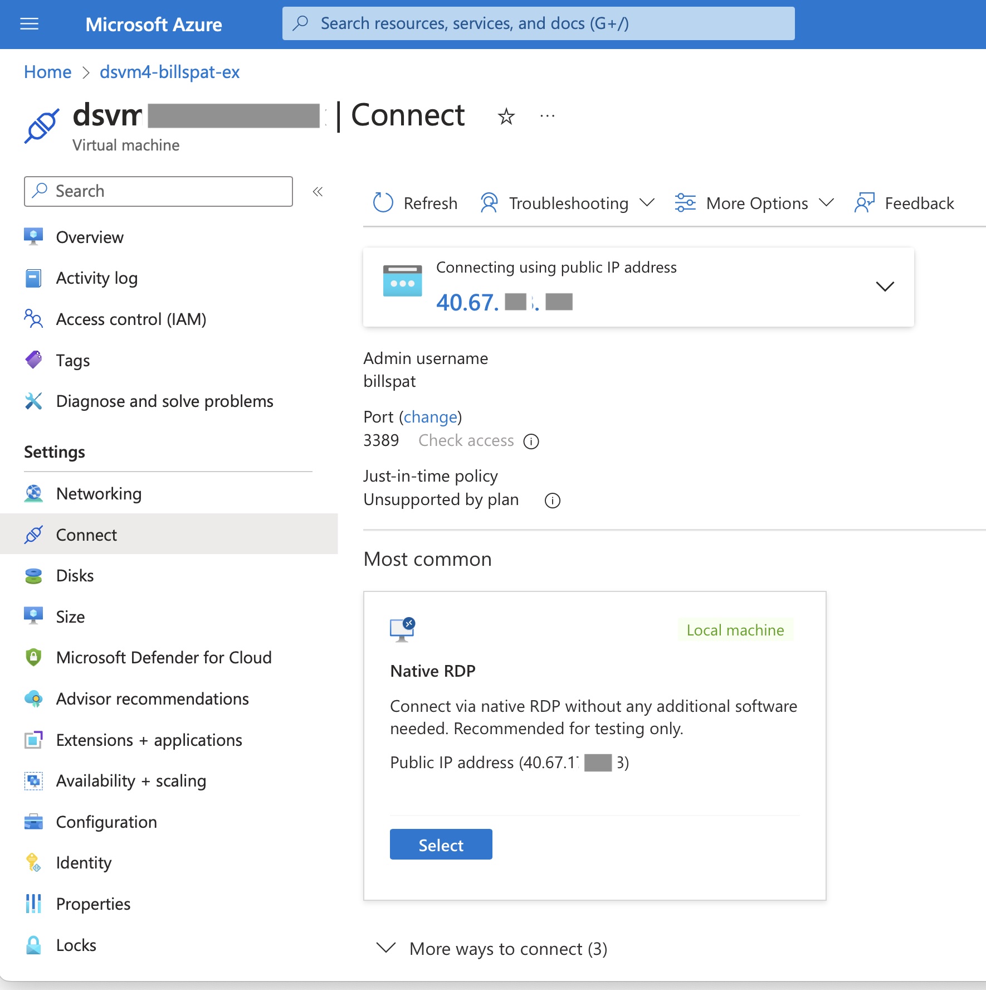Show info for Just-in-time policy
Image resolution: width=986 pixels, height=990 pixels.
pos(552,501)
